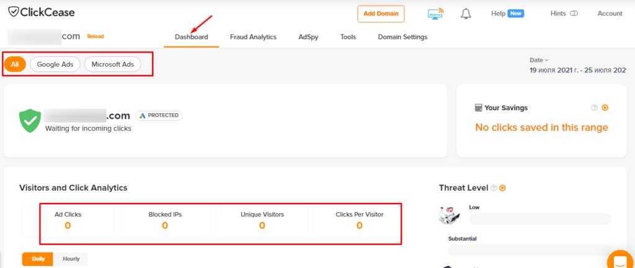635x268 pixels.
Task: Open Help menu
Action: [498, 14]
